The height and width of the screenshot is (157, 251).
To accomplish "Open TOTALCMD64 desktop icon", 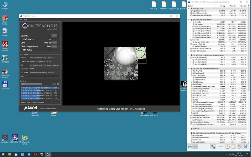I will pos(5,85).
